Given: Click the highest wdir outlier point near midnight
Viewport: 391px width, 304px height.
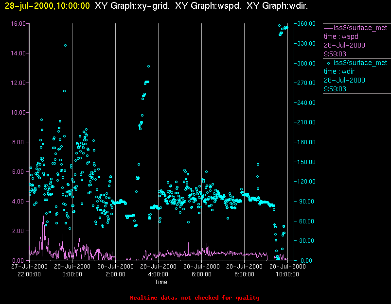Looking at the screenshot, I should (x=65, y=46).
